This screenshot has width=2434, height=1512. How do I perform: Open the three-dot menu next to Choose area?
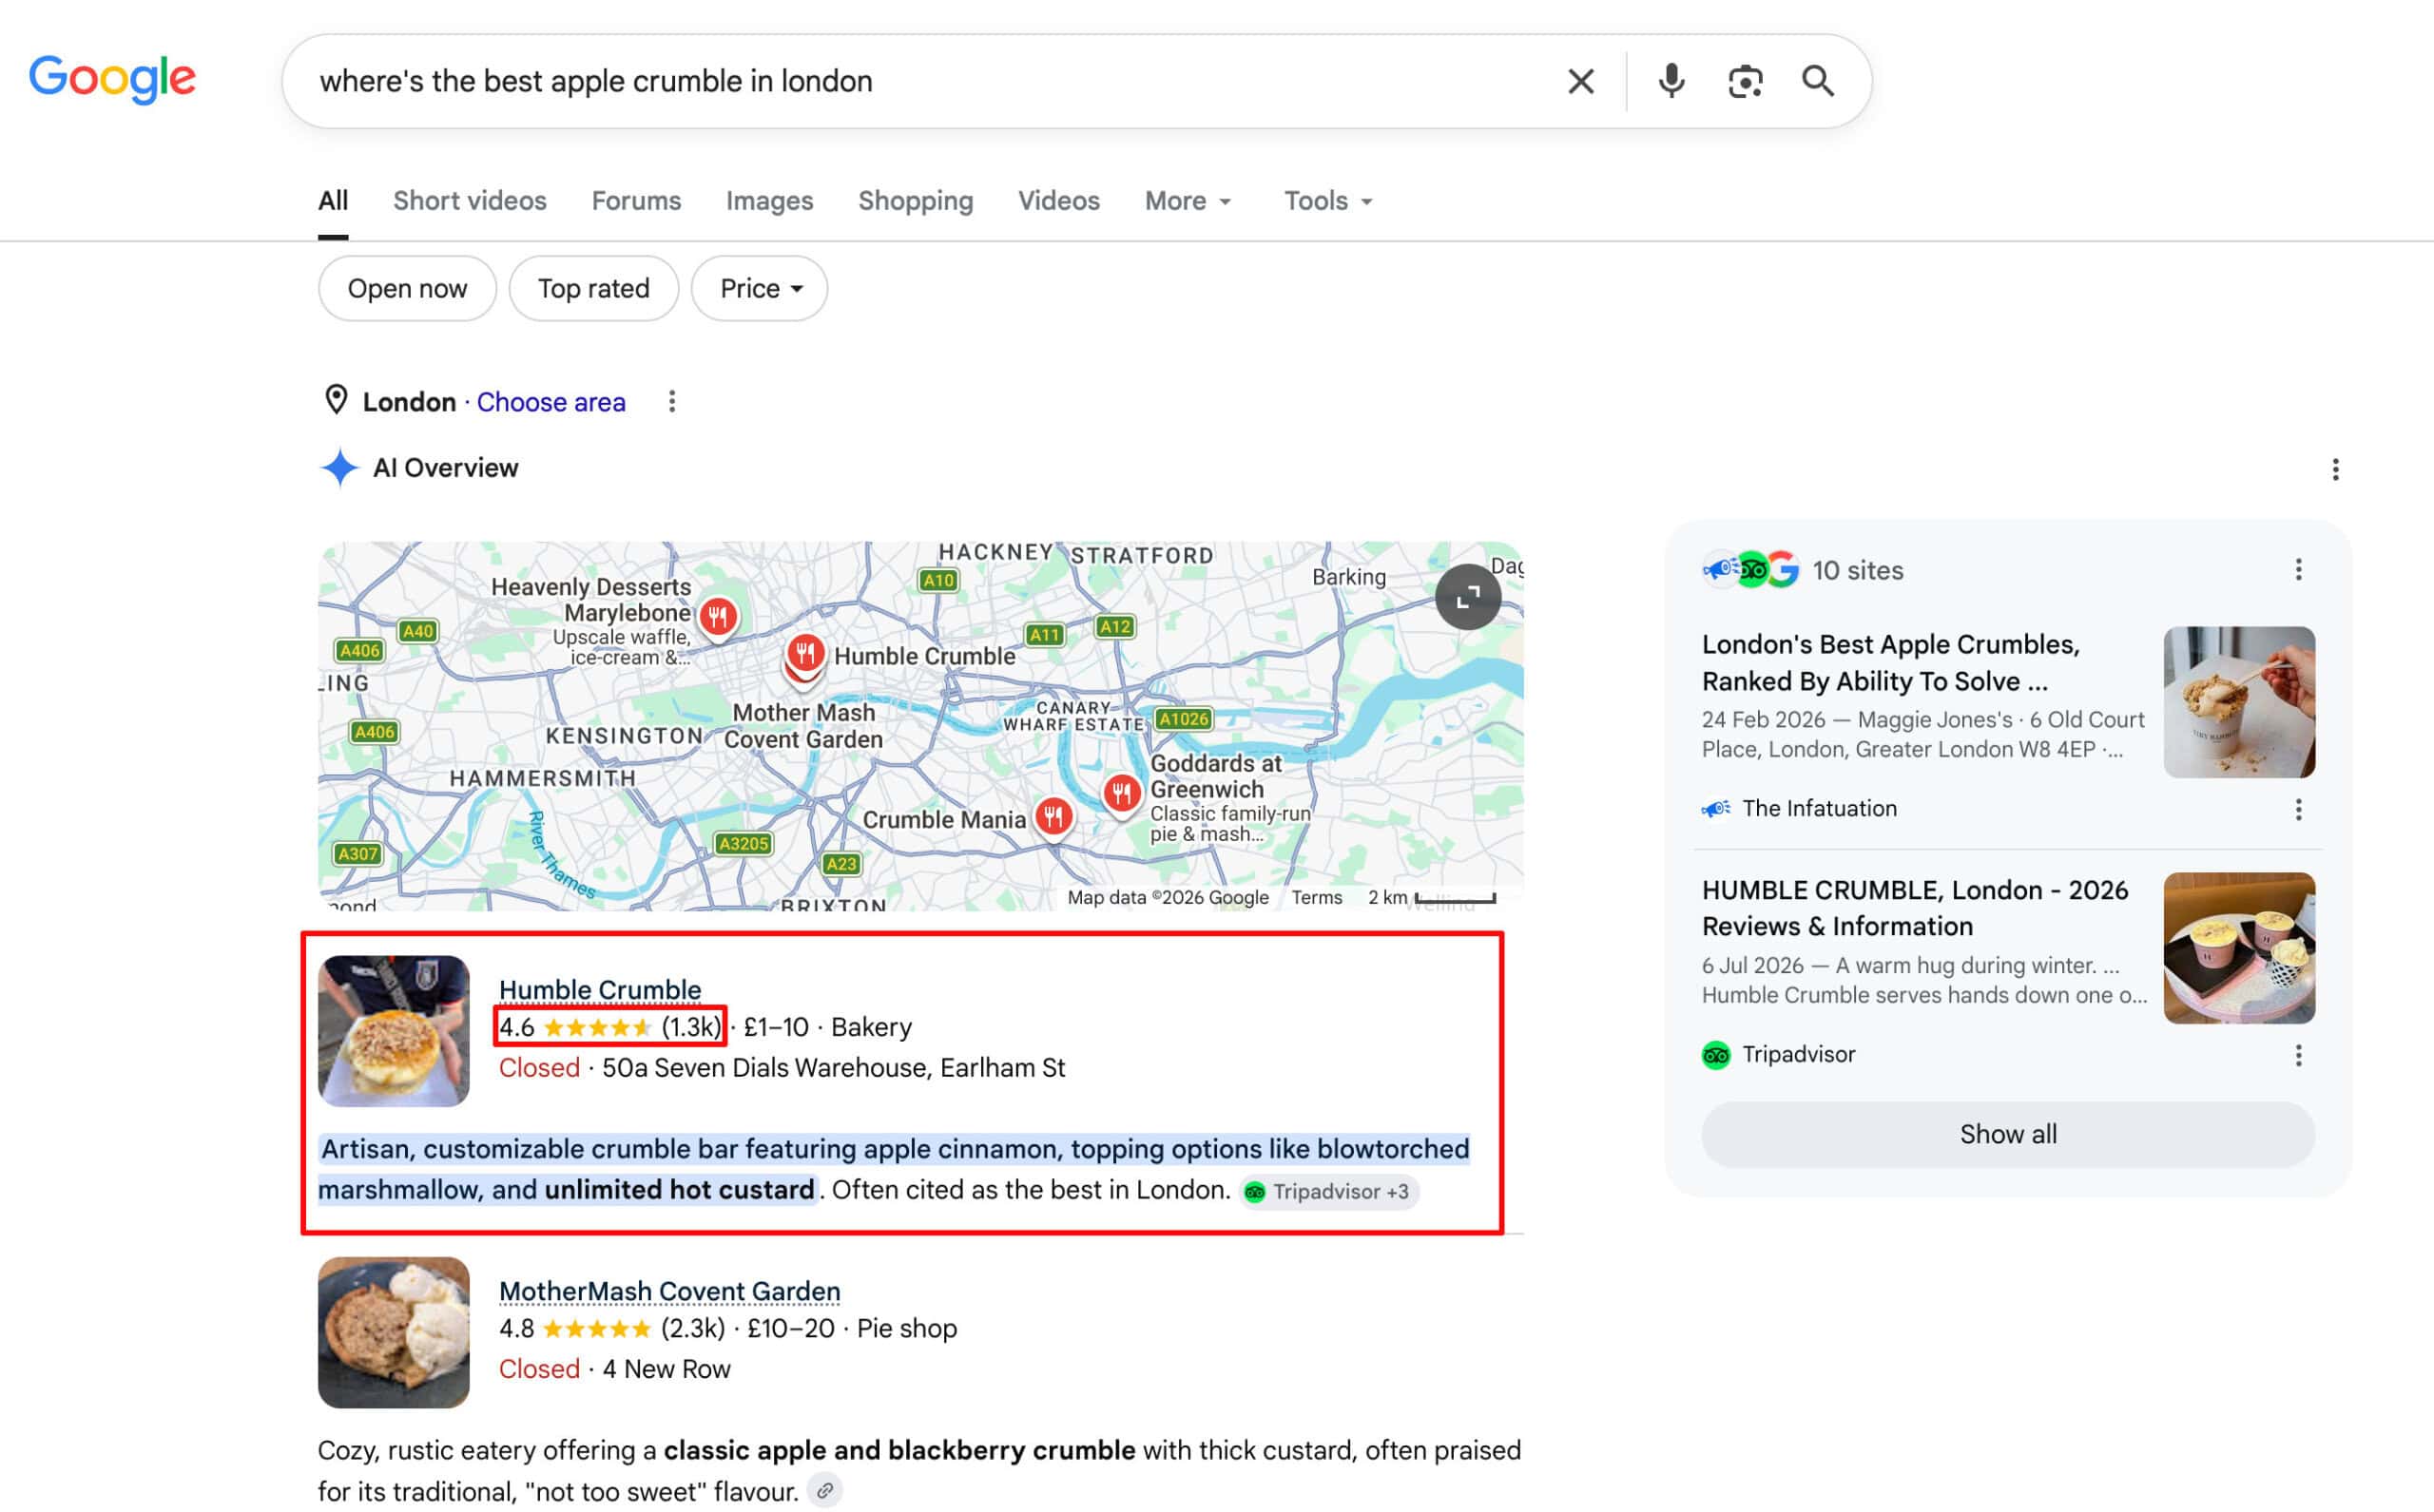coord(672,402)
